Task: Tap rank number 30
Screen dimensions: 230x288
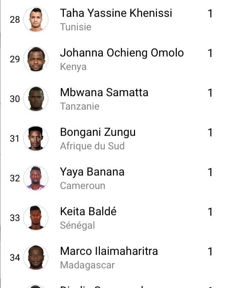Action: click(15, 99)
